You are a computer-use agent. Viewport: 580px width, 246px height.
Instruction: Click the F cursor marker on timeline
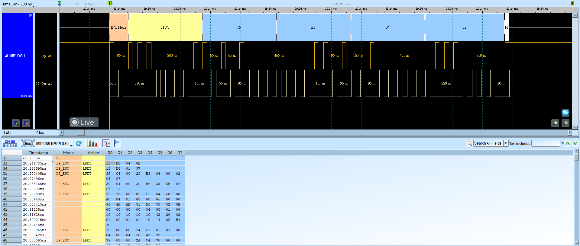pyautogui.click(x=110, y=3)
